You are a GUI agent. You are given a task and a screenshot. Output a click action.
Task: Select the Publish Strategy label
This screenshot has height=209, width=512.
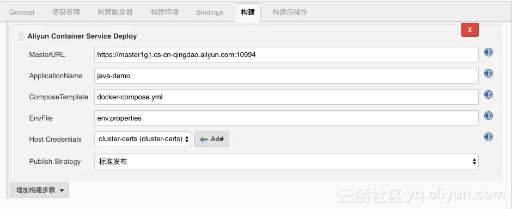[55, 161]
